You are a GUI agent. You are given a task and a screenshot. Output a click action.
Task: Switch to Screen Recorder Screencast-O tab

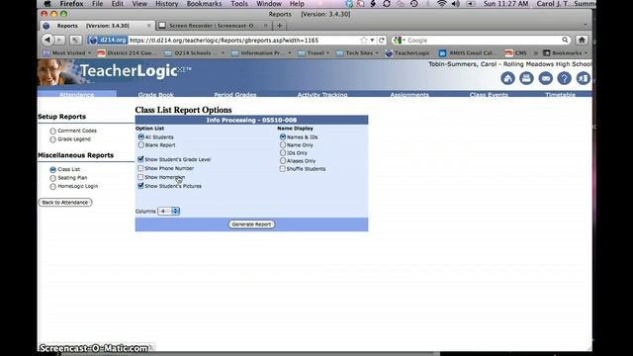coord(214,26)
